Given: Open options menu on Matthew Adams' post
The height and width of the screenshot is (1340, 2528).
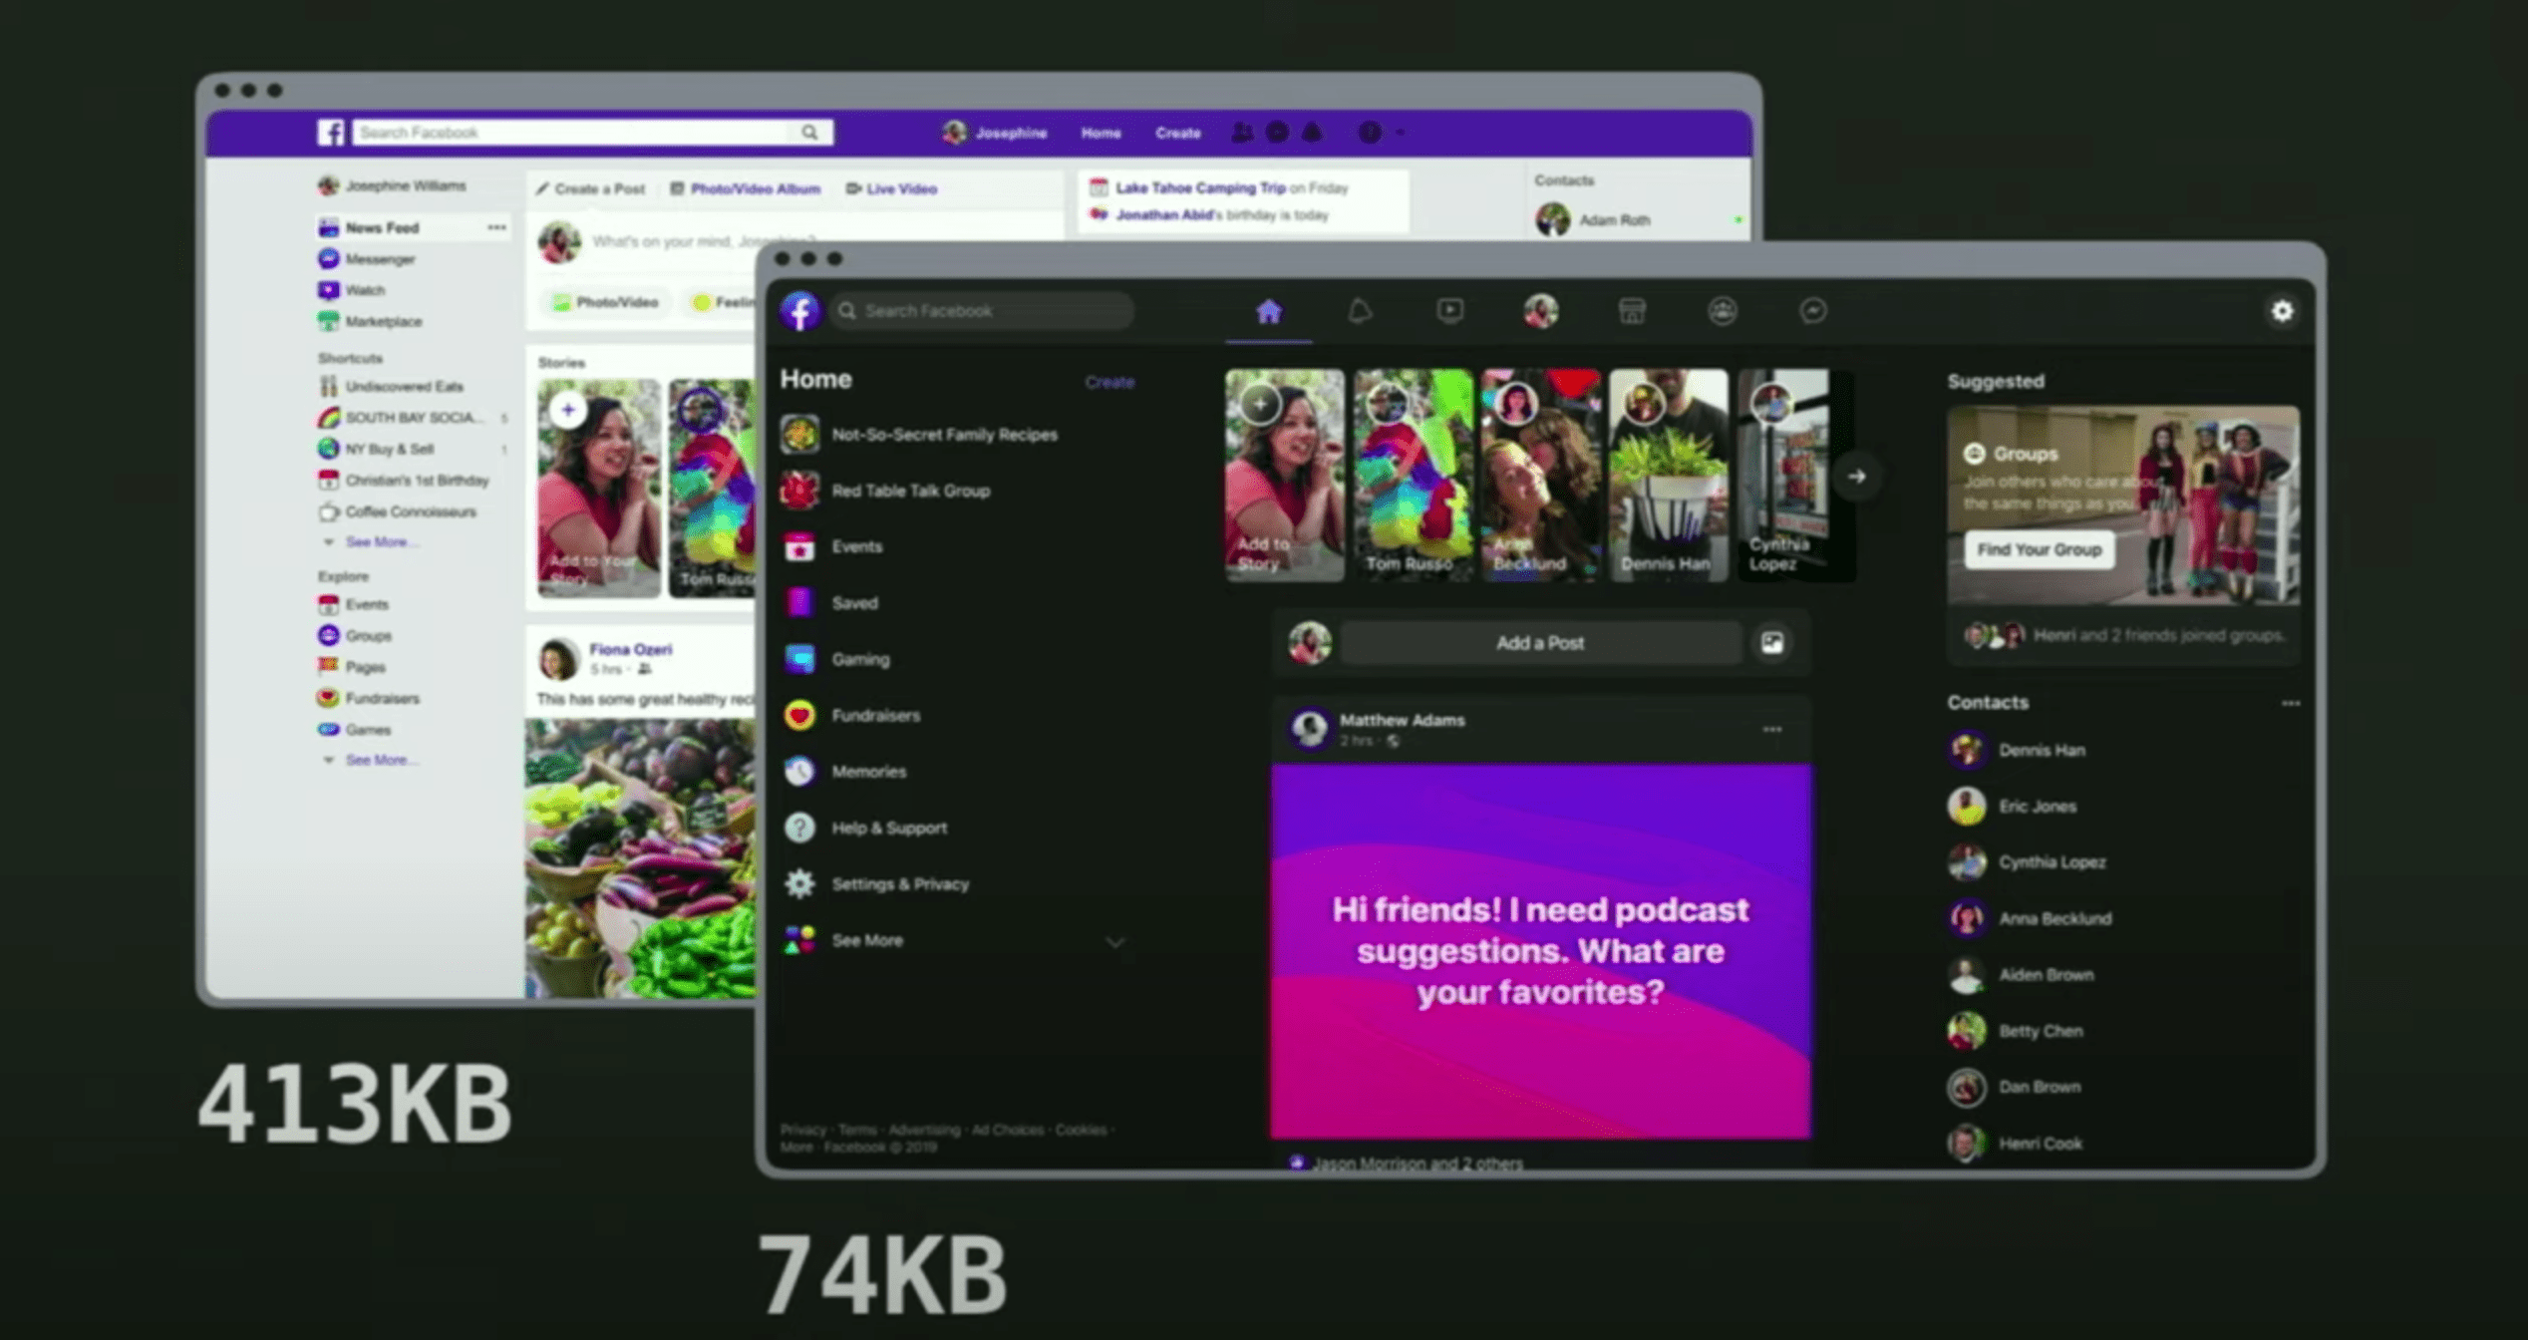Looking at the screenshot, I should (1772, 729).
